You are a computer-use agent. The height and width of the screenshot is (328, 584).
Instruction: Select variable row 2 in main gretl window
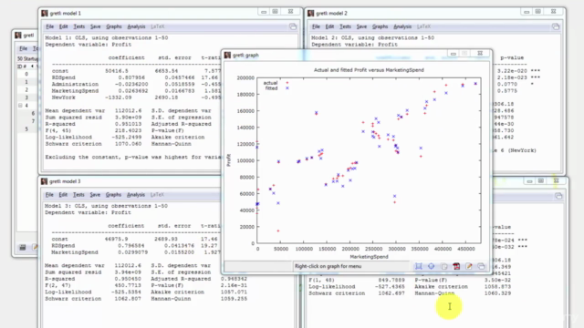pyautogui.click(x=26, y=89)
